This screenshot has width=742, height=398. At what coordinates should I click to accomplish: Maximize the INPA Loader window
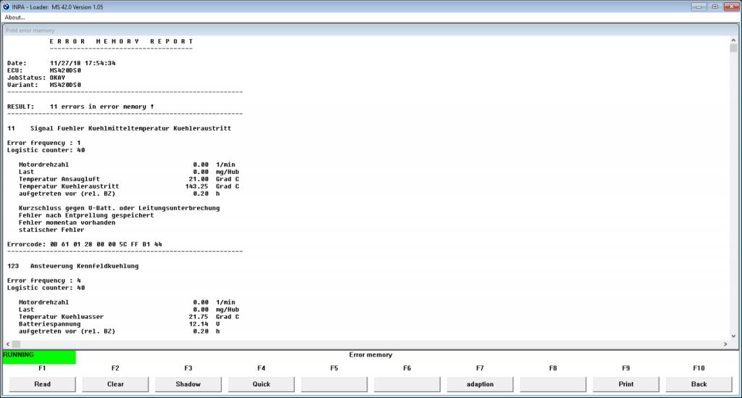pos(714,7)
